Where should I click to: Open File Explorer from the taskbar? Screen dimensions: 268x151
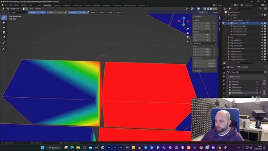[78, 148]
